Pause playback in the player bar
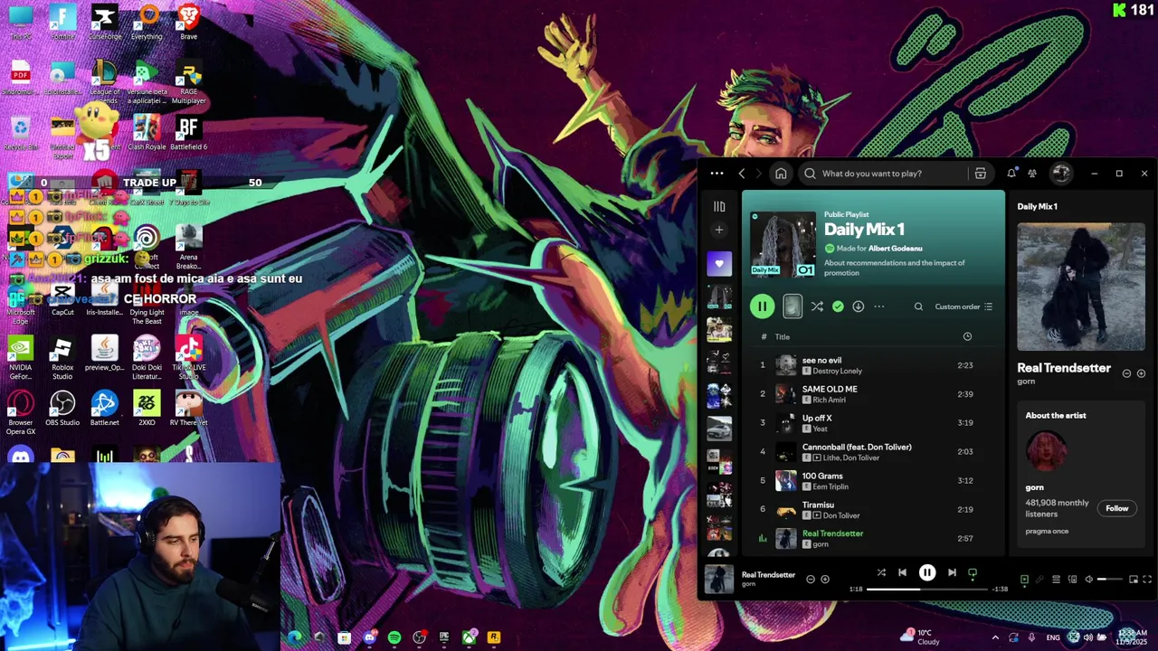 pyautogui.click(x=927, y=572)
